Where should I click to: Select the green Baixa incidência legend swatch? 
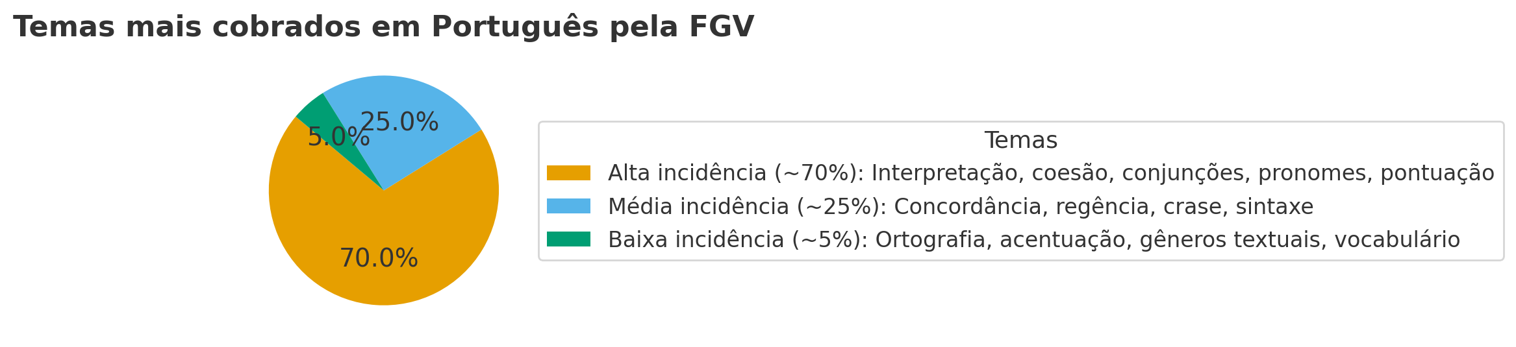(x=568, y=239)
